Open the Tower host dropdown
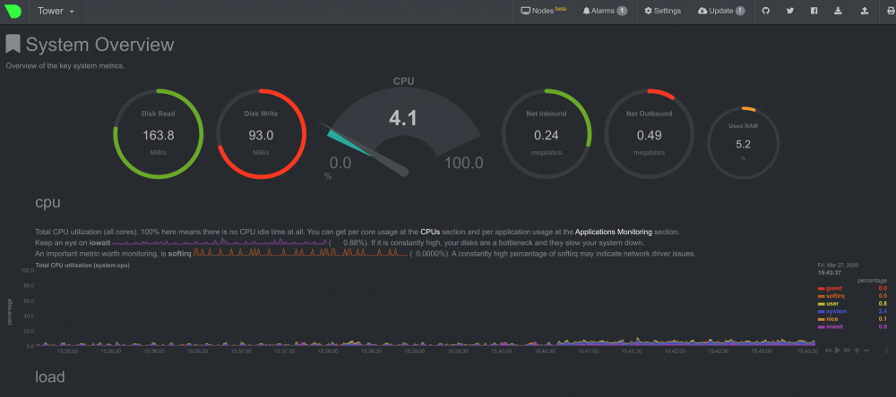This screenshot has height=397, width=896. coord(56,11)
